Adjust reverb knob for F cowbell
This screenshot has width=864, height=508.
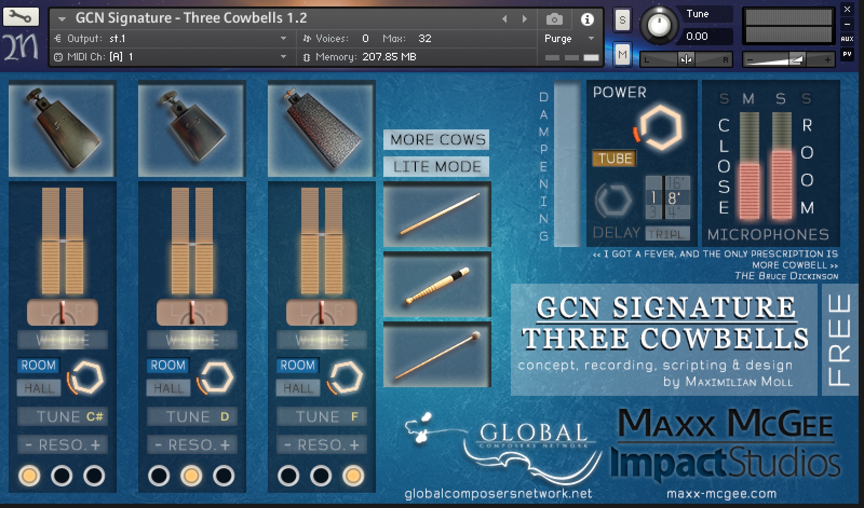(345, 376)
